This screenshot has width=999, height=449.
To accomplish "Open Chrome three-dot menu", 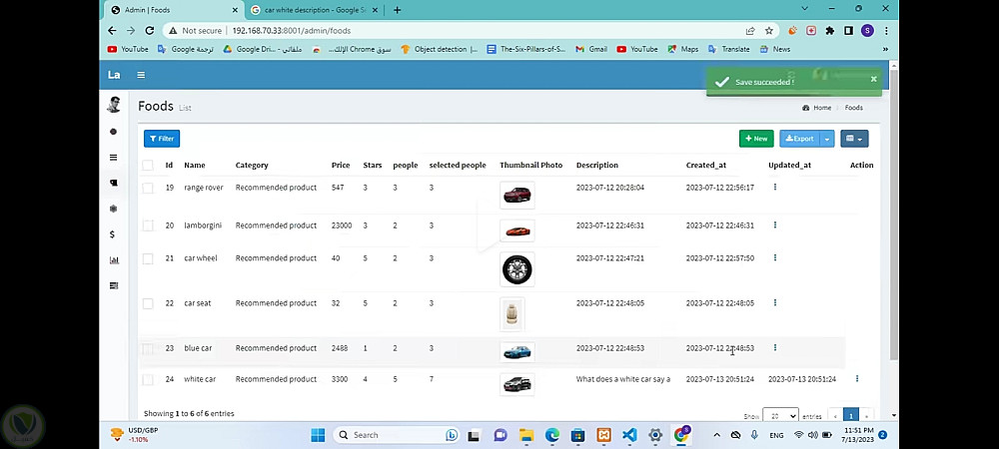I will tap(886, 31).
